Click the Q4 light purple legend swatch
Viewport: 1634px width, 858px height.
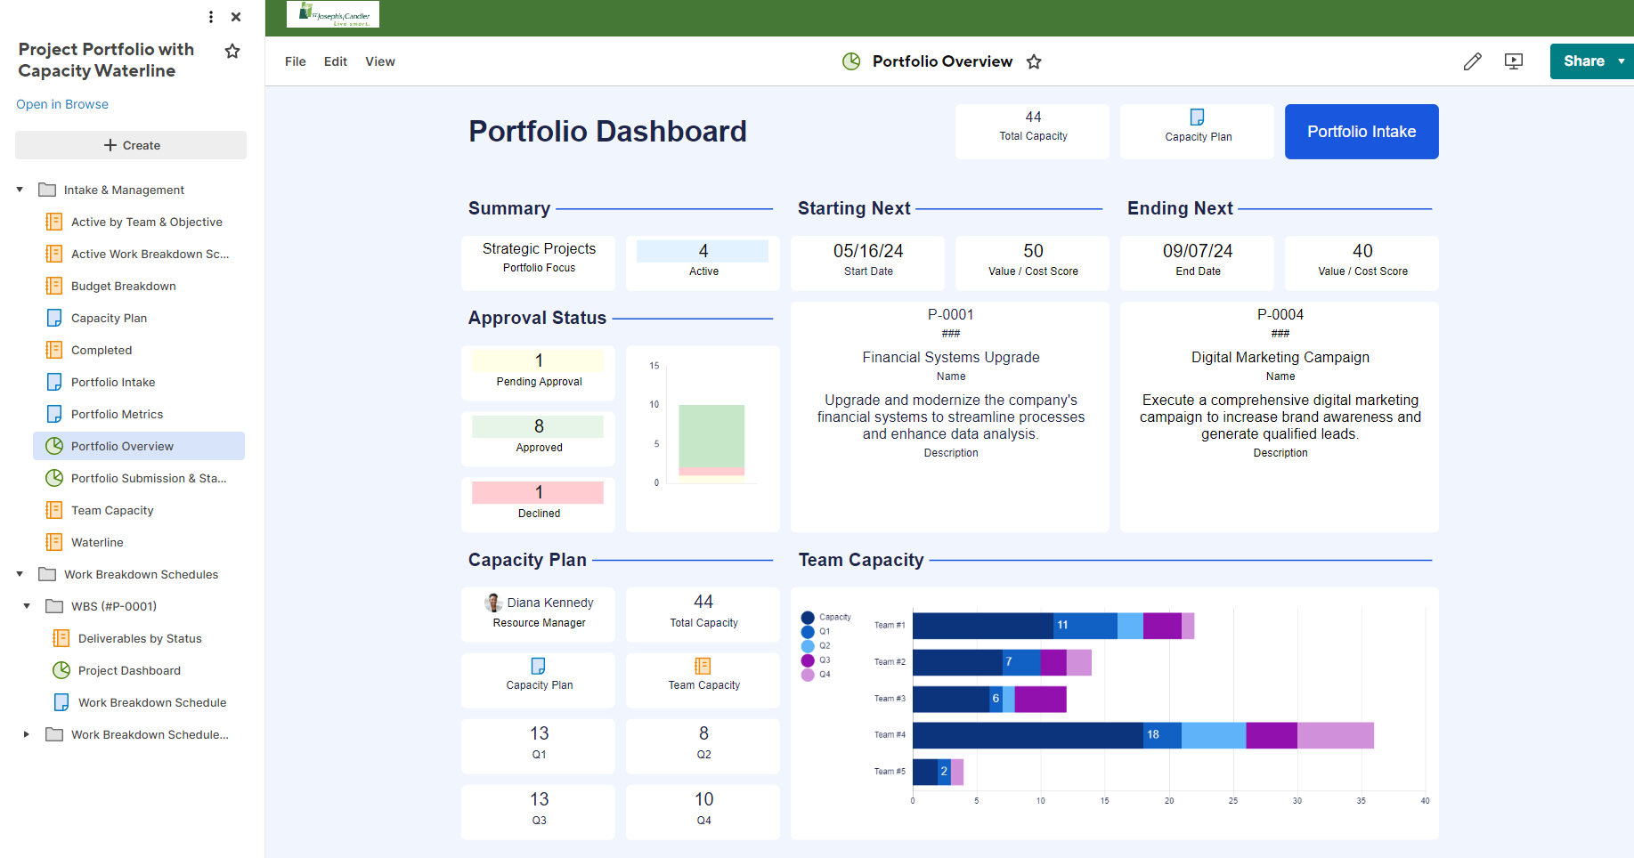[808, 675]
